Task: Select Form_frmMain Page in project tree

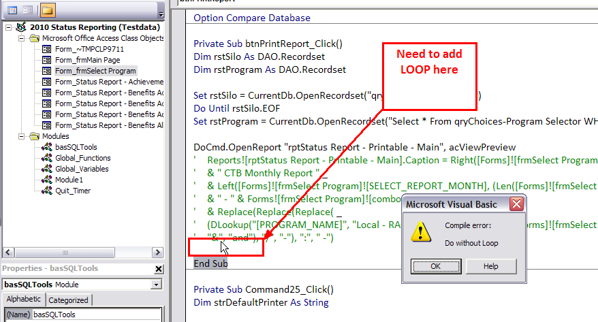Action: (87, 60)
